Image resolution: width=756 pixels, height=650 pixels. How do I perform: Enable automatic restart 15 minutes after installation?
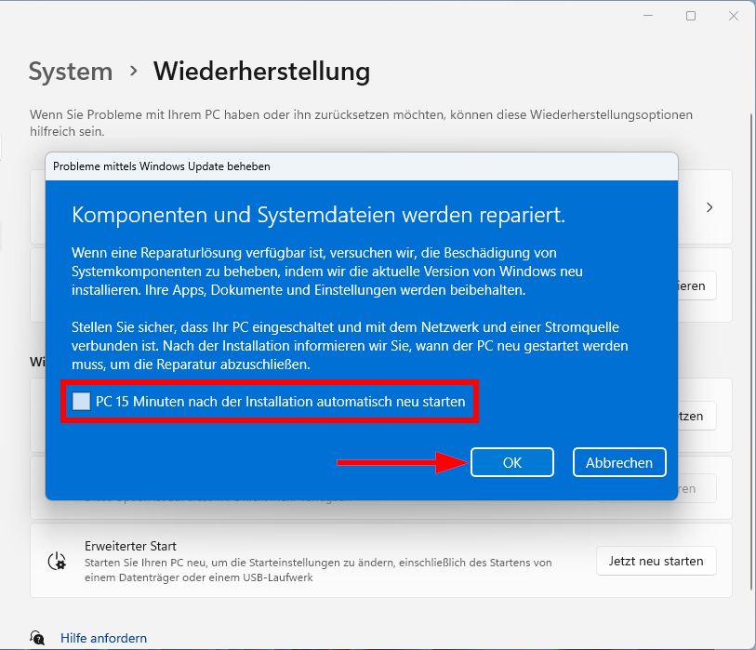tap(81, 402)
